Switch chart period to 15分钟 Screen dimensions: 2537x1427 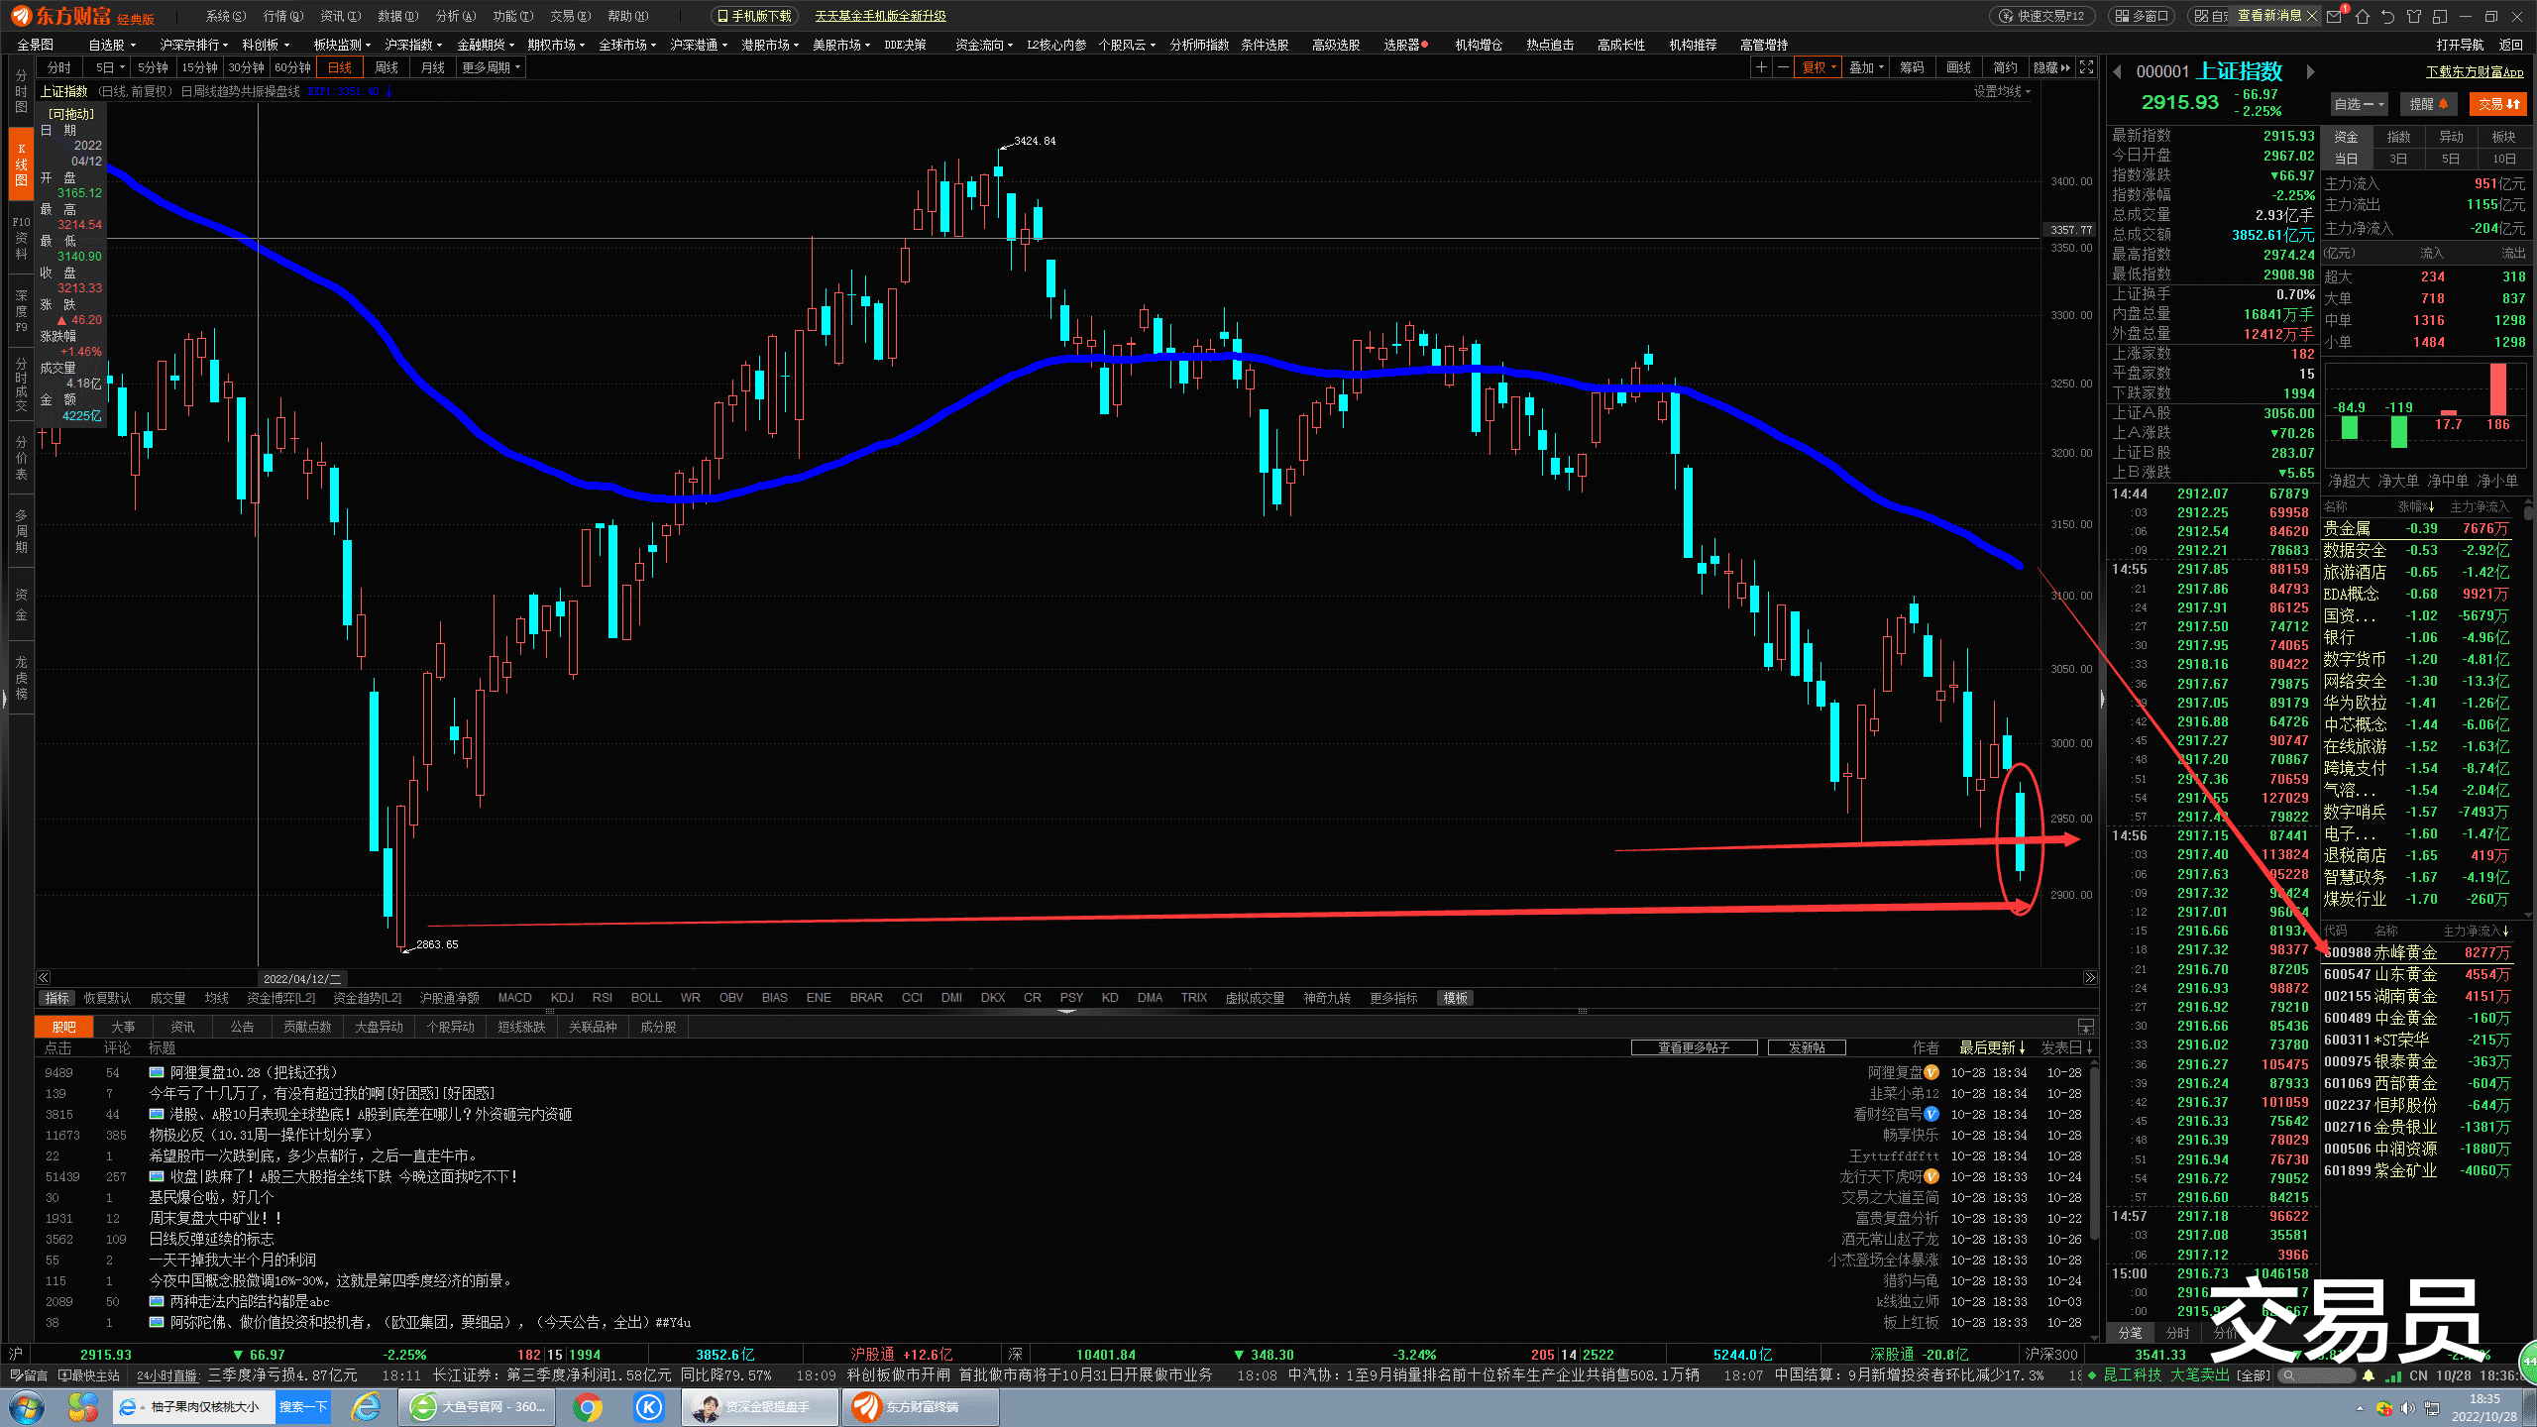click(x=199, y=67)
